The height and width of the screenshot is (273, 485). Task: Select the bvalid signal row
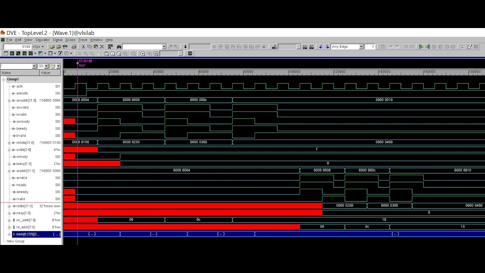31,135
